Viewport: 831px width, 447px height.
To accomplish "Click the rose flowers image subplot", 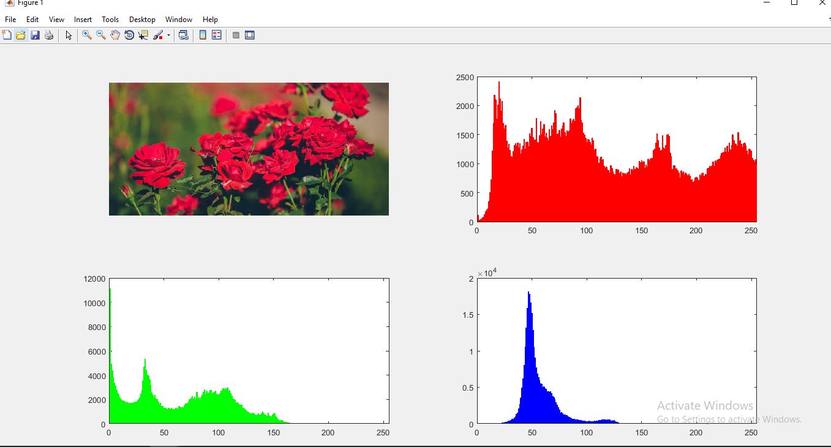I will coord(248,148).
